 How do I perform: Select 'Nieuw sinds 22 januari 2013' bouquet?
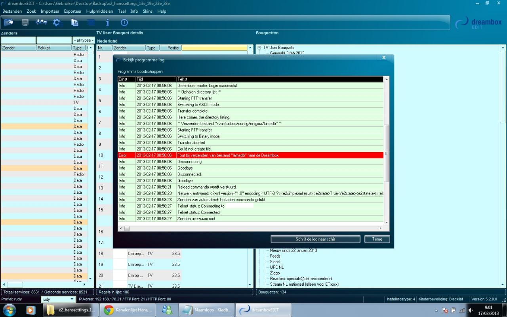click(x=294, y=250)
